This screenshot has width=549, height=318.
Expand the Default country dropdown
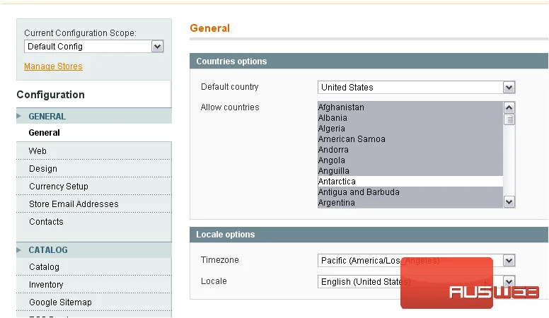(x=416, y=88)
